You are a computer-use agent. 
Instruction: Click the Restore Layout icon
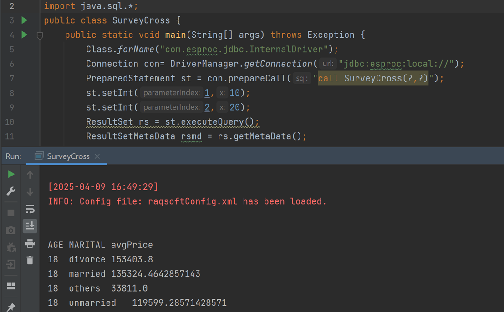coord(11,286)
